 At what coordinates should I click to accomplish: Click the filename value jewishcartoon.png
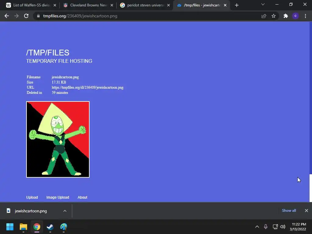65,77
